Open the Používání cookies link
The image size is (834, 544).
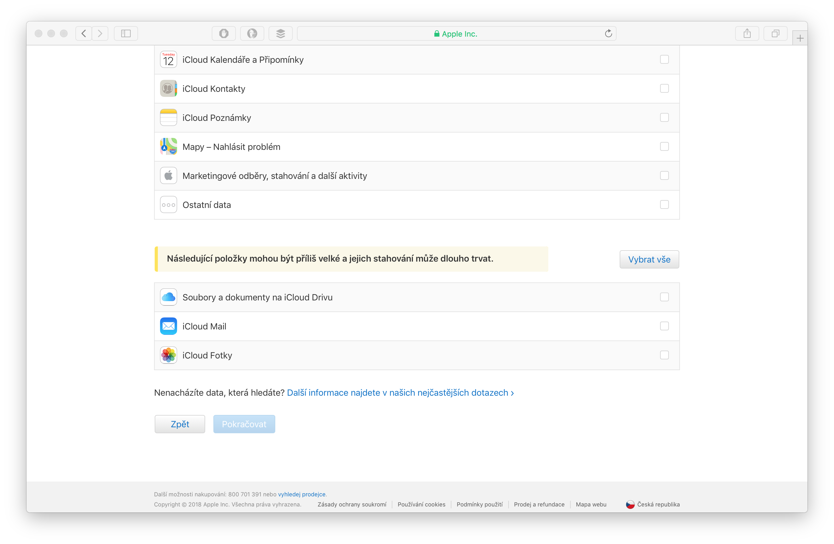click(421, 505)
